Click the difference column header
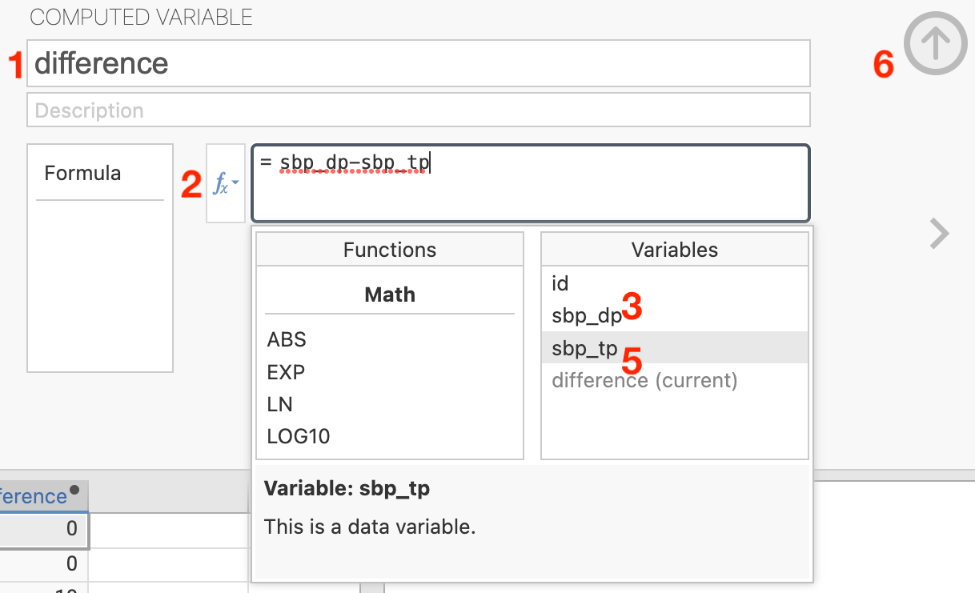The height and width of the screenshot is (593, 975). 32,496
